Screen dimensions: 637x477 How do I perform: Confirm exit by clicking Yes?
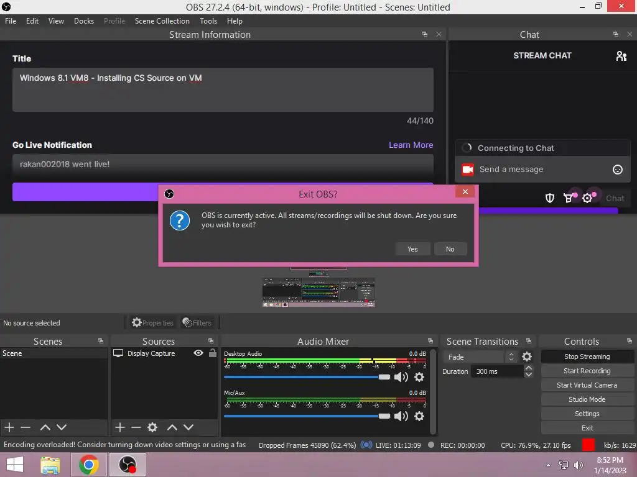click(412, 249)
